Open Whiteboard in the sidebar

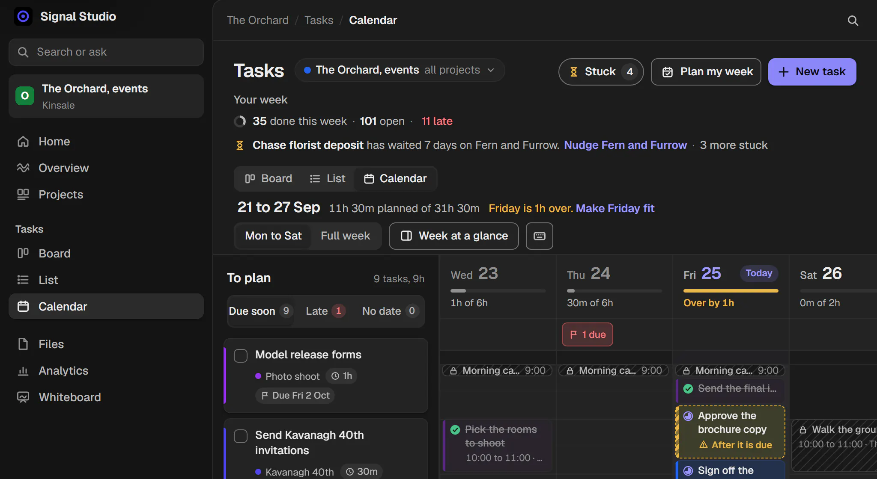click(106, 397)
